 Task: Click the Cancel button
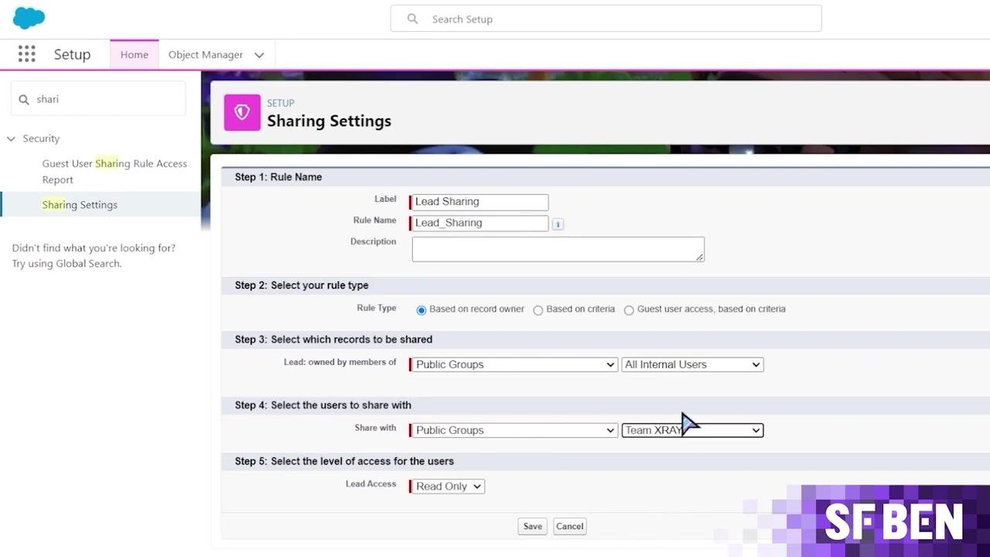[x=569, y=526]
